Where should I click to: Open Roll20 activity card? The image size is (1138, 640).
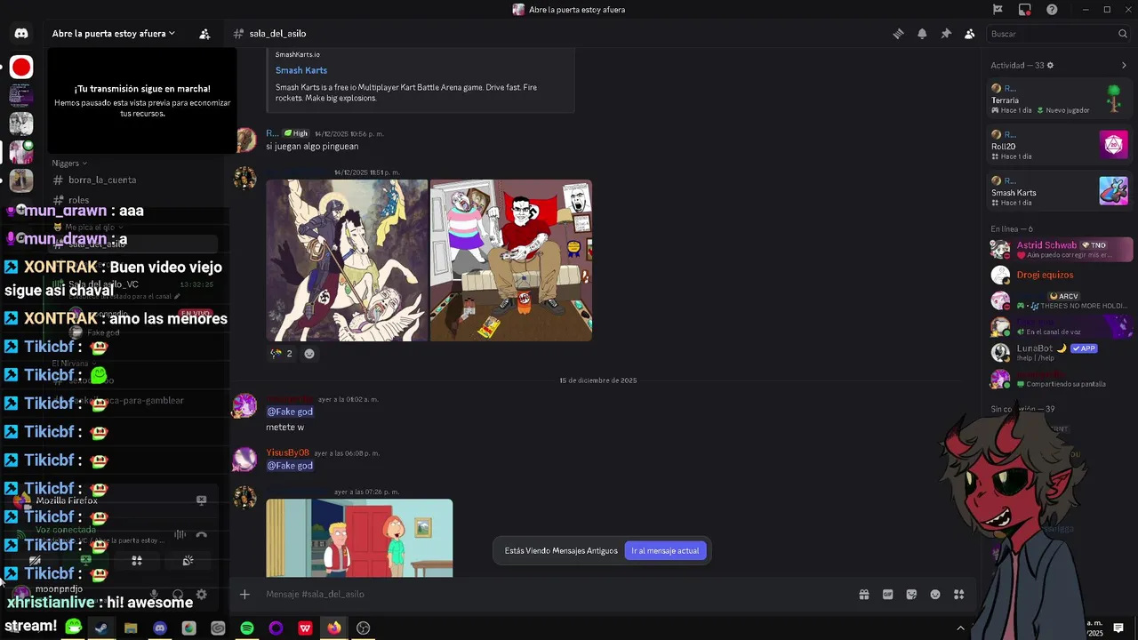(x=1060, y=145)
